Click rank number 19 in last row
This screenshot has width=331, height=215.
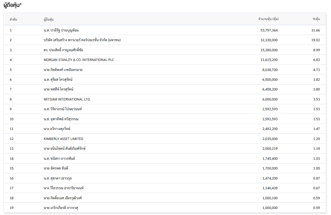click(11, 208)
